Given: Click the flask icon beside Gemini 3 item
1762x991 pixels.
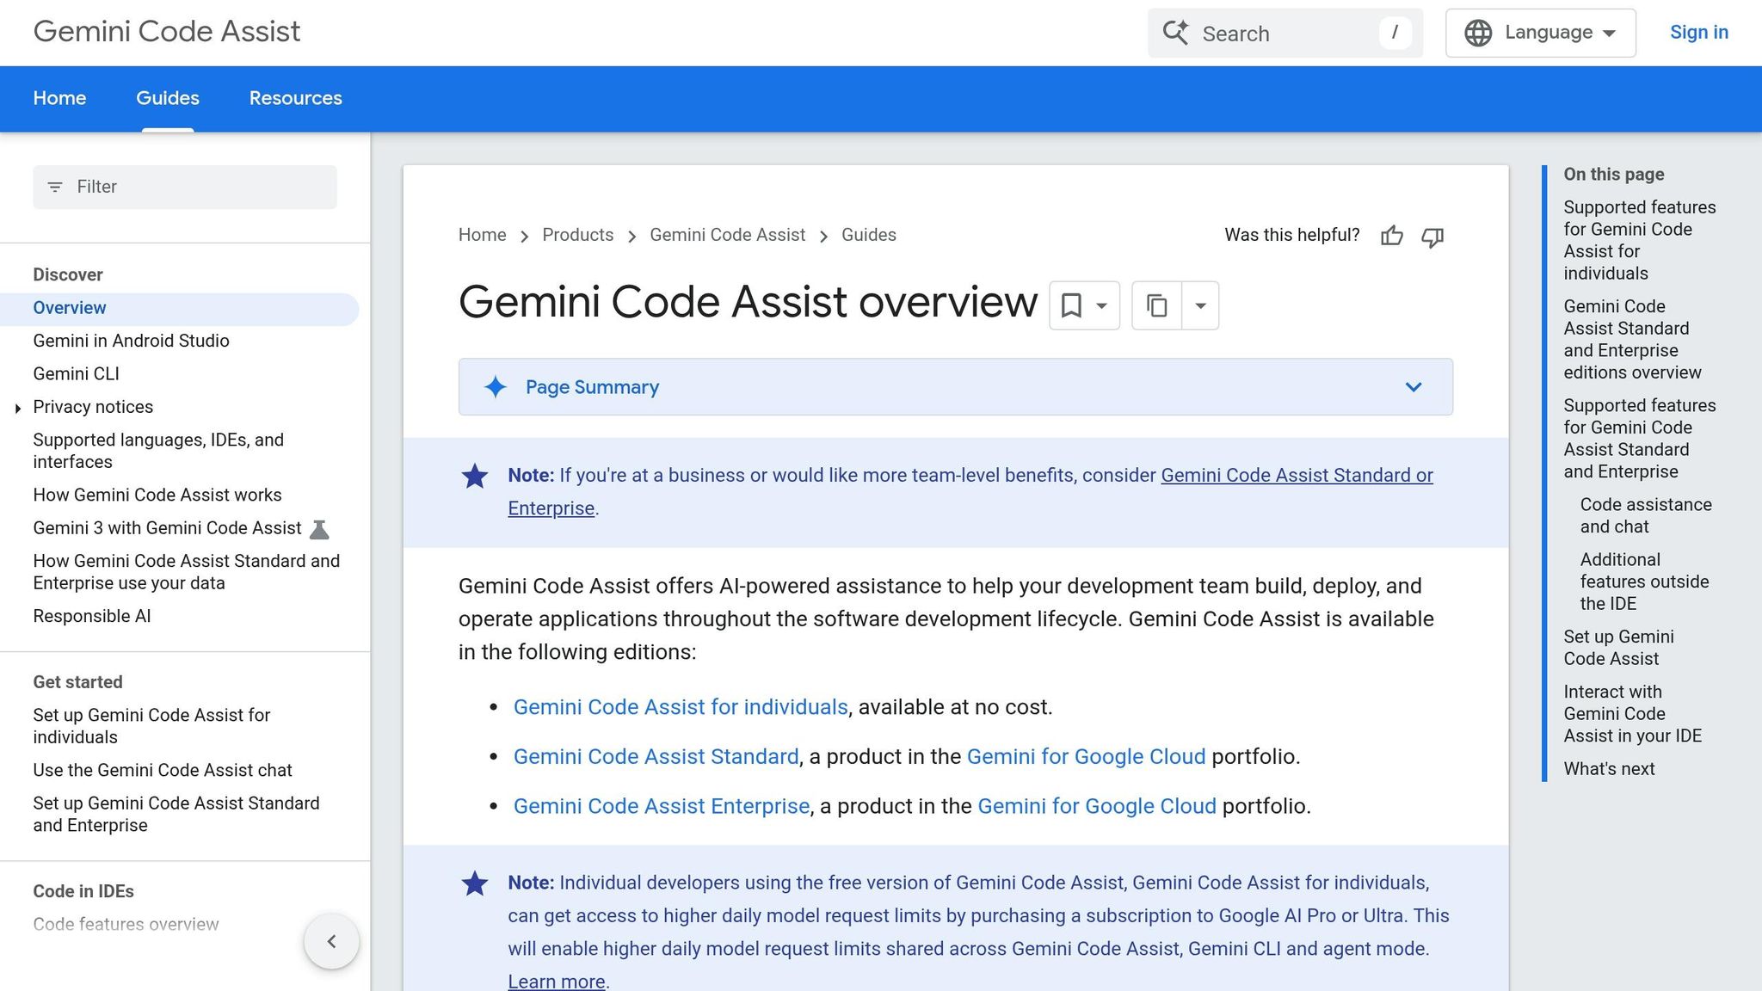Looking at the screenshot, I should pyautogui.click(x=319, y=529).
